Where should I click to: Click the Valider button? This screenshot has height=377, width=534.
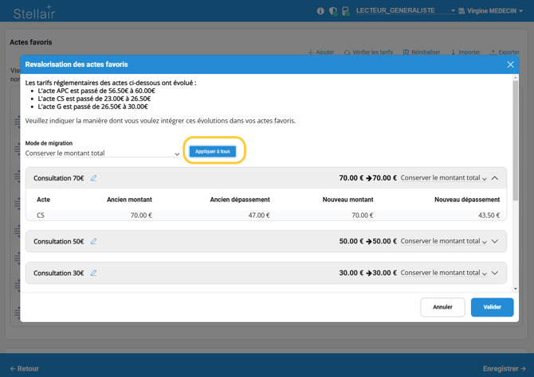tap(492, 307)
